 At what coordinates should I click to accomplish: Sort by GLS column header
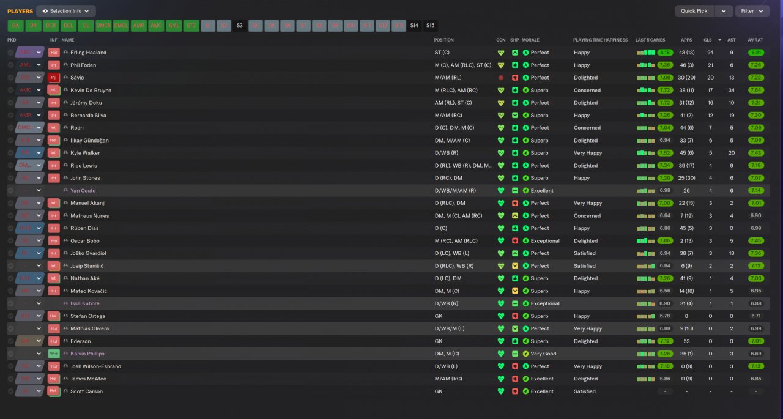point(707,40)
